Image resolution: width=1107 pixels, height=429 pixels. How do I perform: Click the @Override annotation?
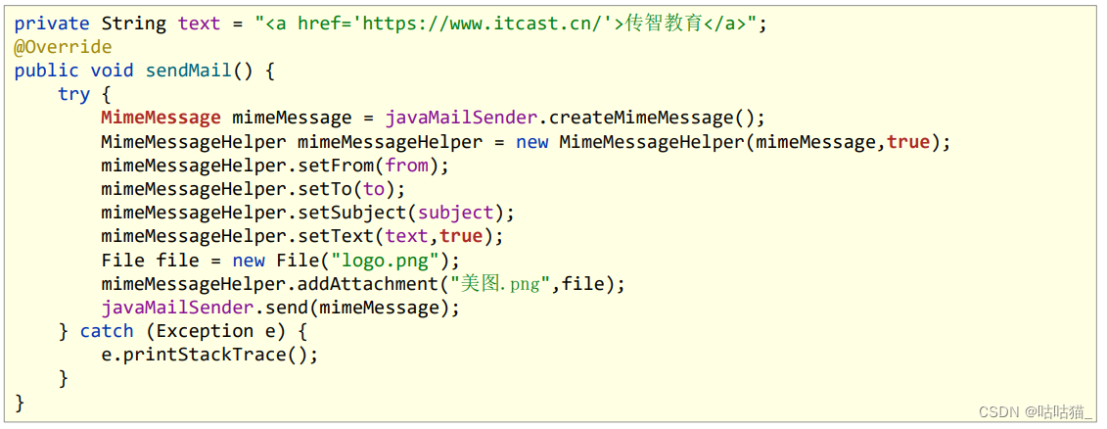click(63, 47)
